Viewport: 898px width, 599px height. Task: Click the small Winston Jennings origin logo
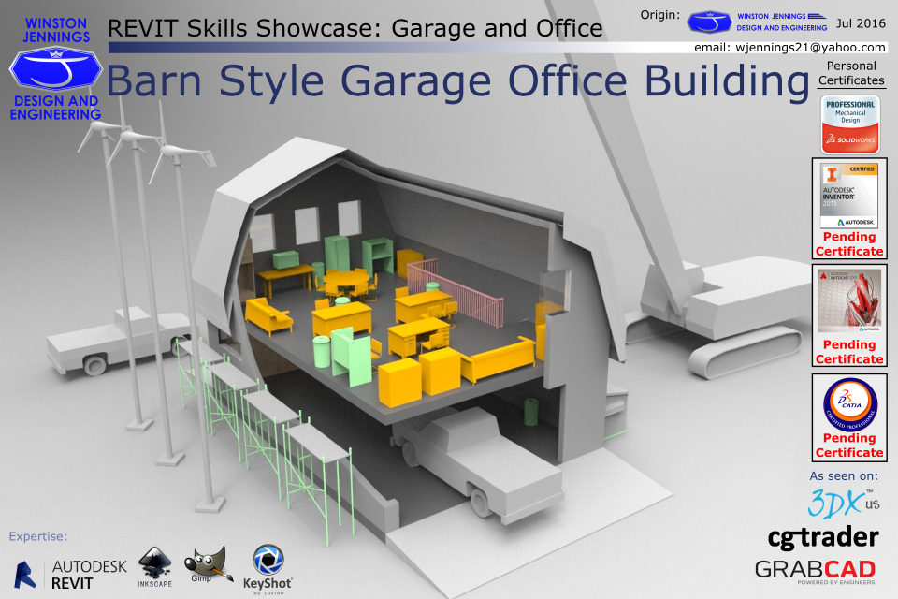(709, 22)
